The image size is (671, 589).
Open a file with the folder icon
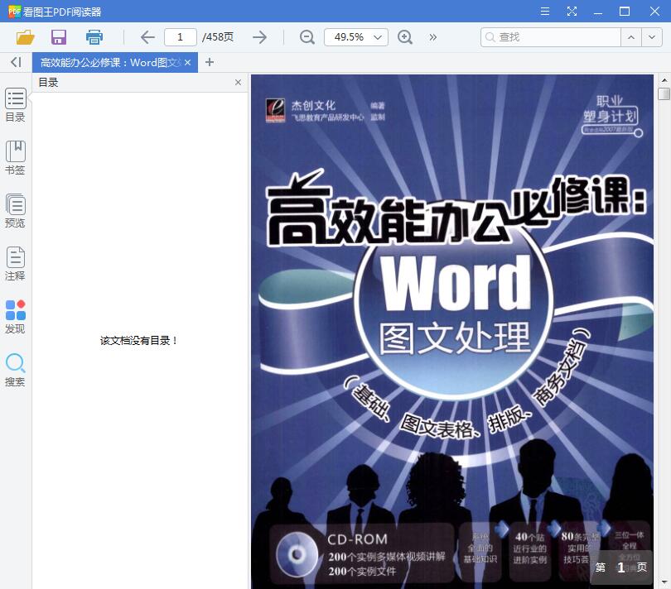coord(25,37)
